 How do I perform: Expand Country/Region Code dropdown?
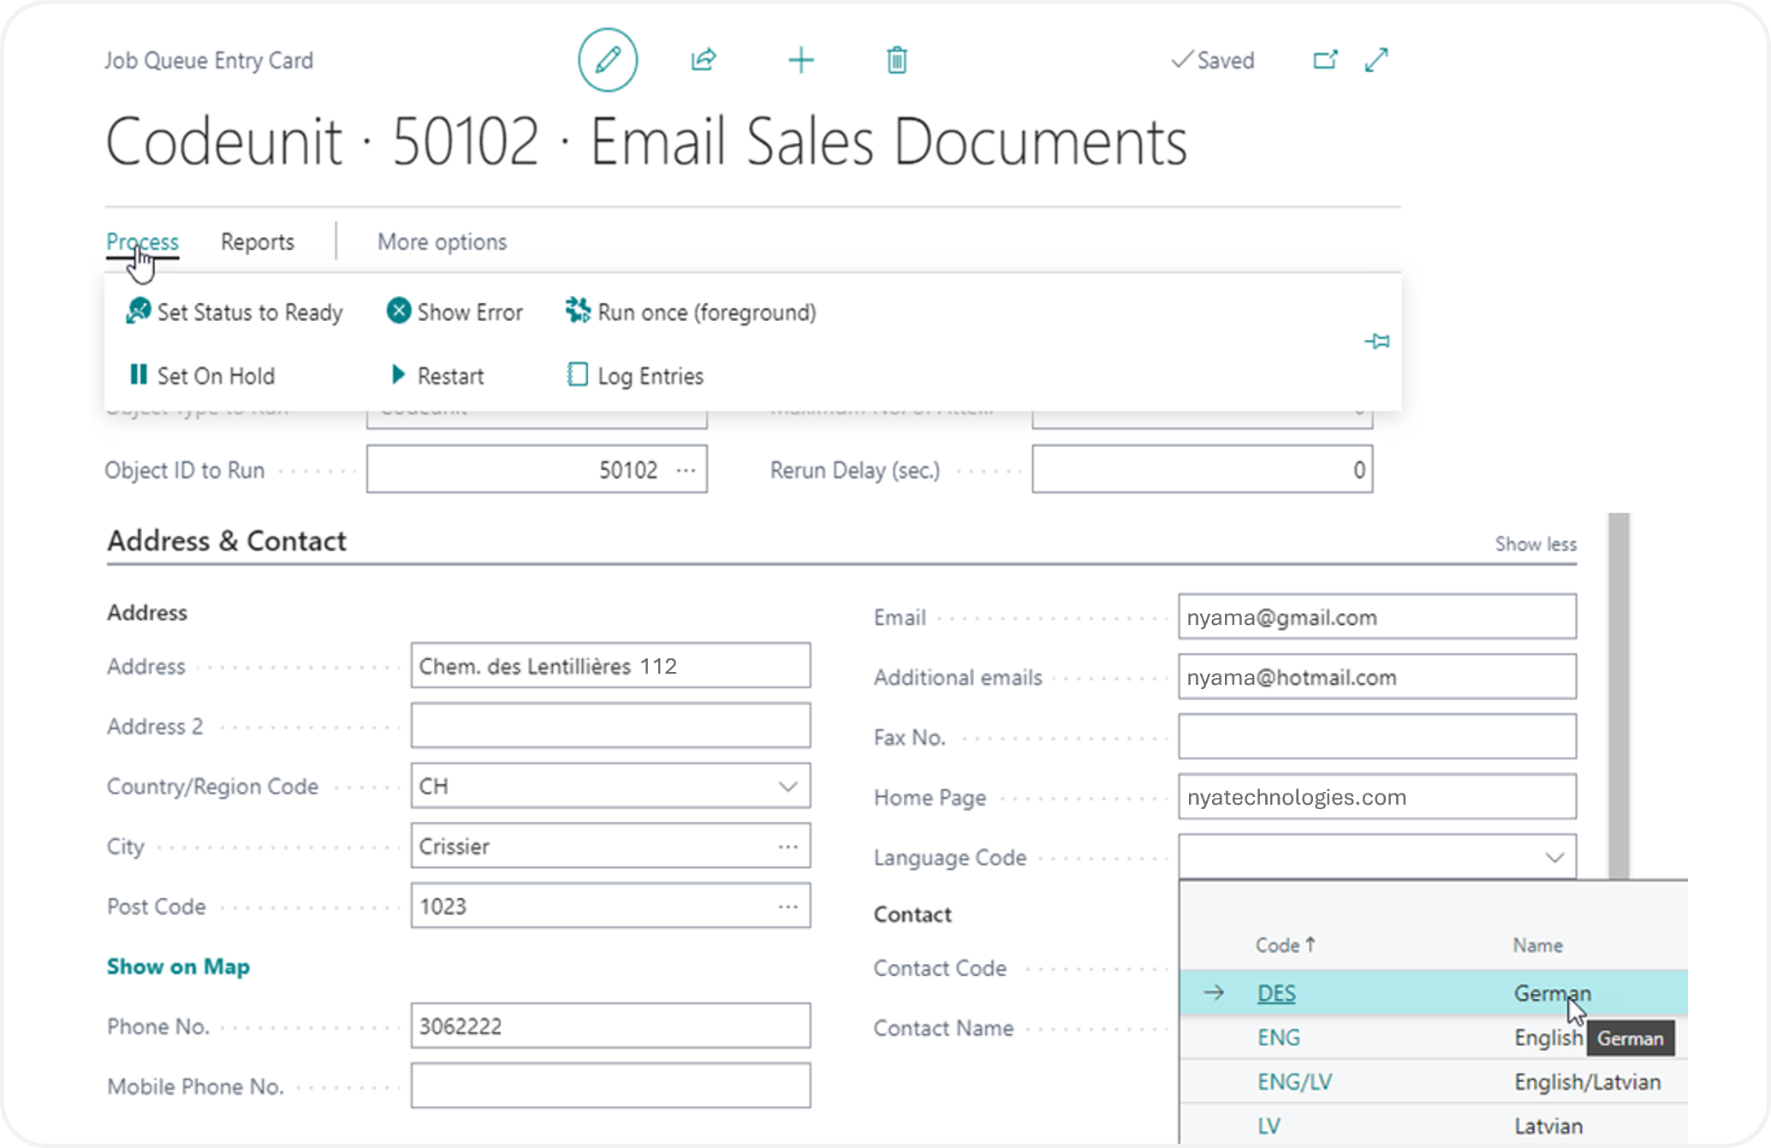click(788, 786)
